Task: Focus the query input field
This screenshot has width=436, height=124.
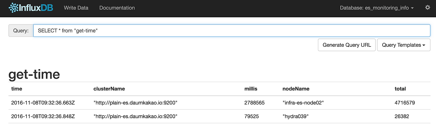Action: 232,30
